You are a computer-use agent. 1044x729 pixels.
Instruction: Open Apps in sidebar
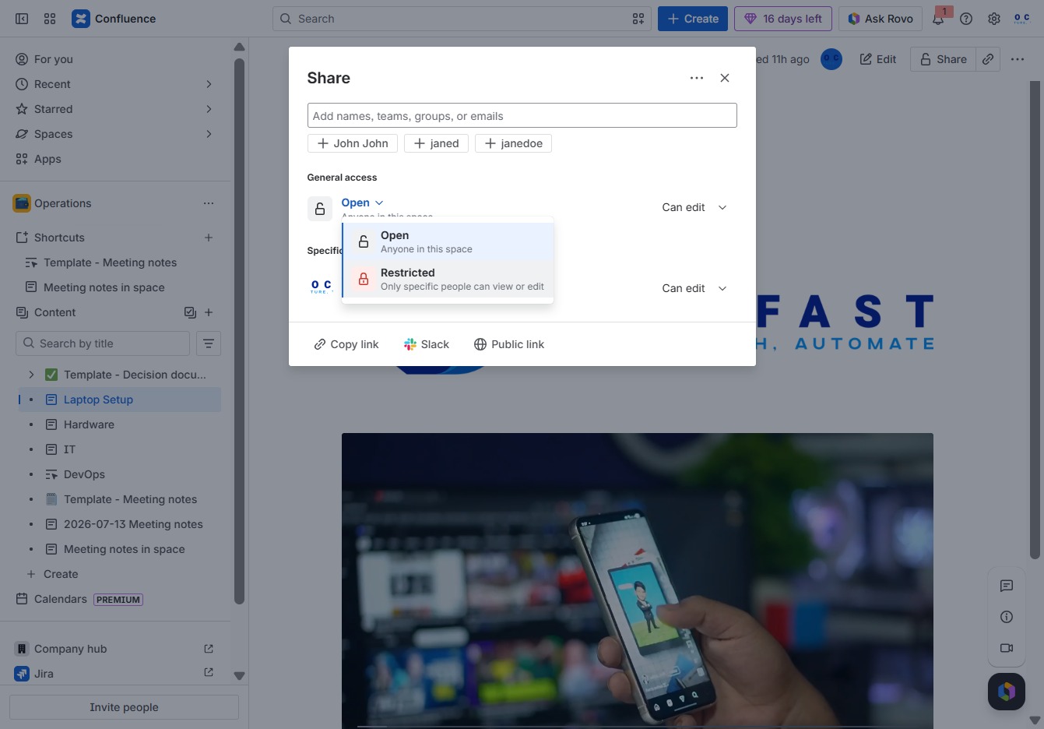(x=115, y=159)
